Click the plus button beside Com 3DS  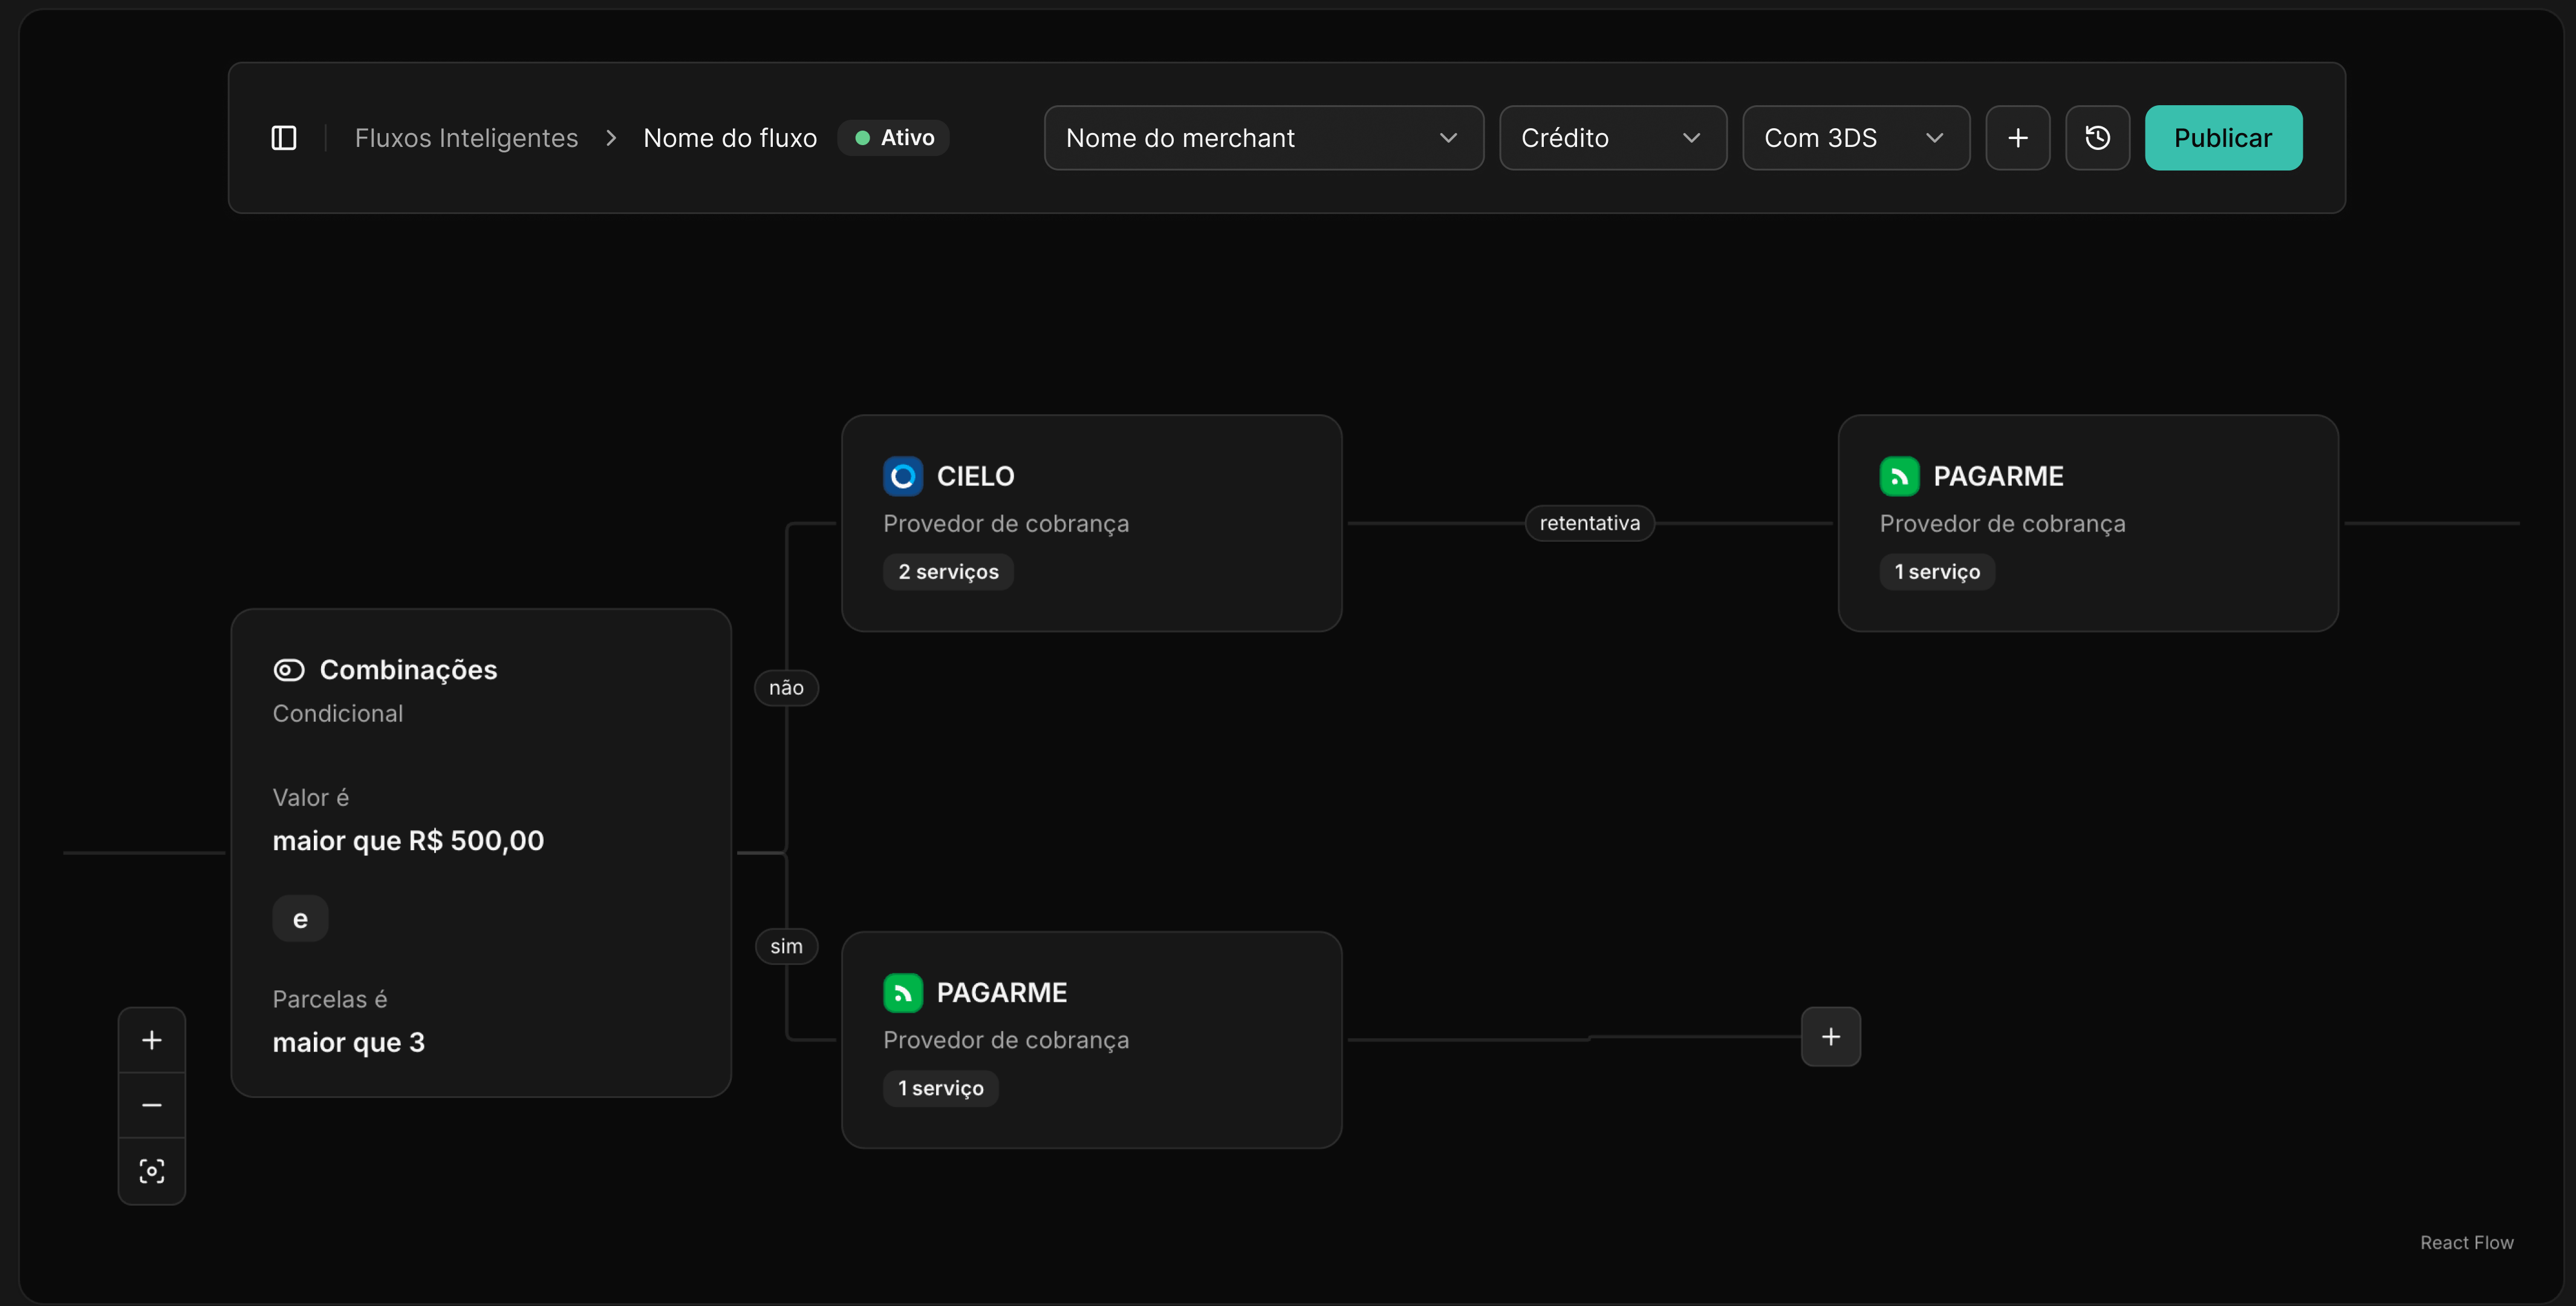[x=2017, y=138]
